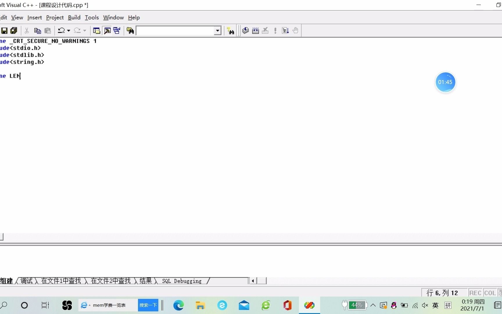Click the 44% battery level indicator
This screenshot has height=314, width=502.
tap(357, 305)
